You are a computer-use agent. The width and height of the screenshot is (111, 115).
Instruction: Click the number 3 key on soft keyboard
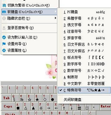tap(27, 90)
